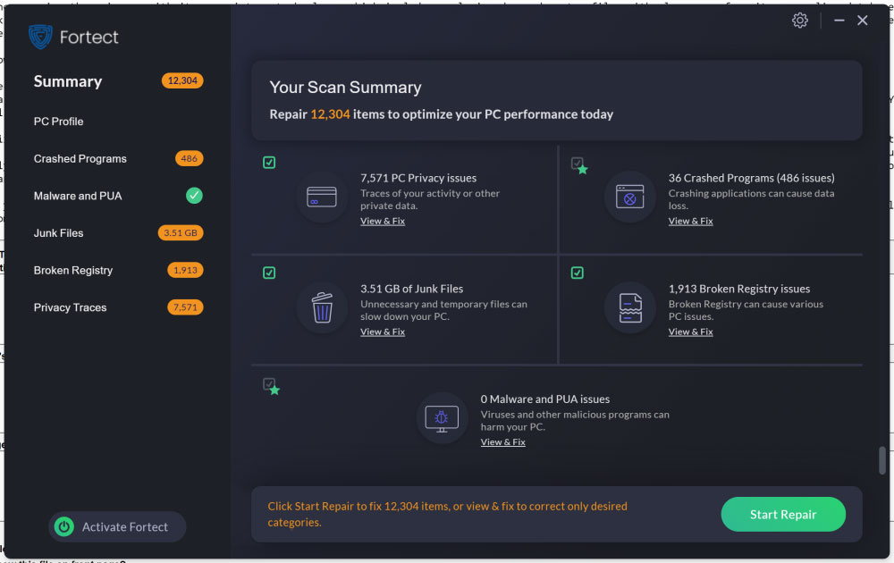
Task: Open the PC Profile section
Action: click(x=58, y=122)
